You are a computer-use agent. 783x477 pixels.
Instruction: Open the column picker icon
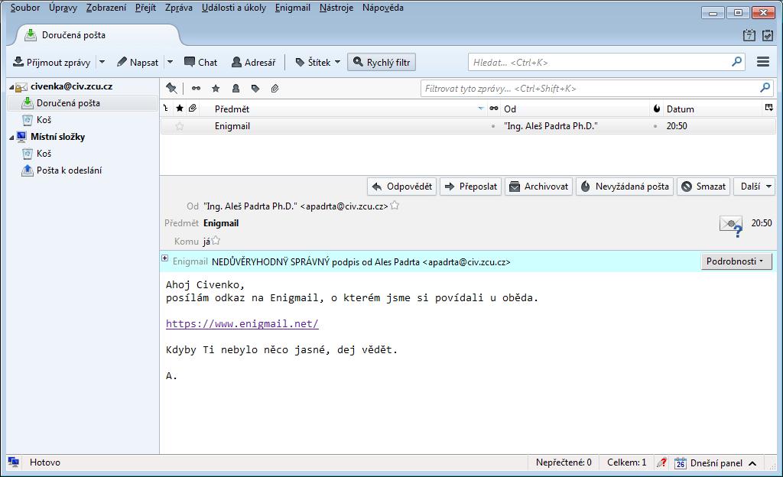769,108
